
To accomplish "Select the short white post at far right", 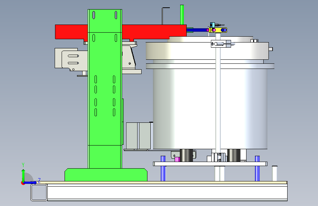I will coord(274,173).
